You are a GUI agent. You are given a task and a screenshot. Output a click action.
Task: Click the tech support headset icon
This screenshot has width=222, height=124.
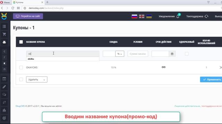tap(206, 17)
